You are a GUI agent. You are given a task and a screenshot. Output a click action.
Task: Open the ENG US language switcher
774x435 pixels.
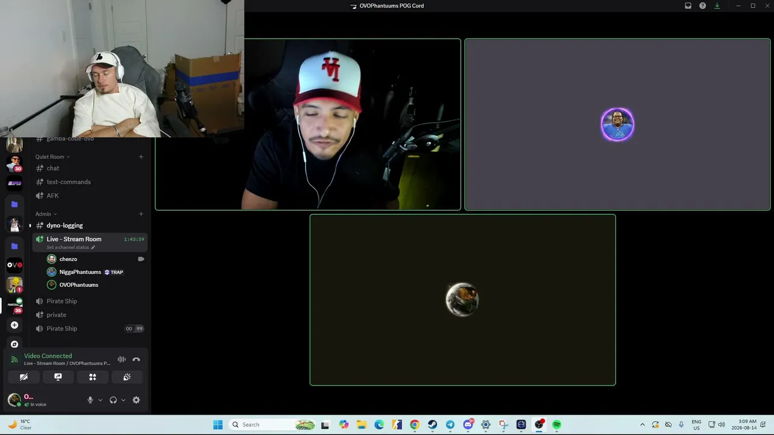tap(697, 425)
